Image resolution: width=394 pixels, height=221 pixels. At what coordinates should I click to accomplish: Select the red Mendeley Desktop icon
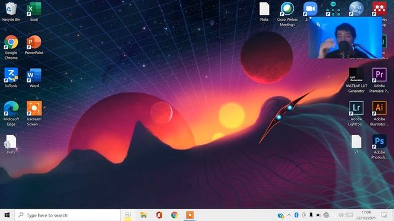[379, 9]
